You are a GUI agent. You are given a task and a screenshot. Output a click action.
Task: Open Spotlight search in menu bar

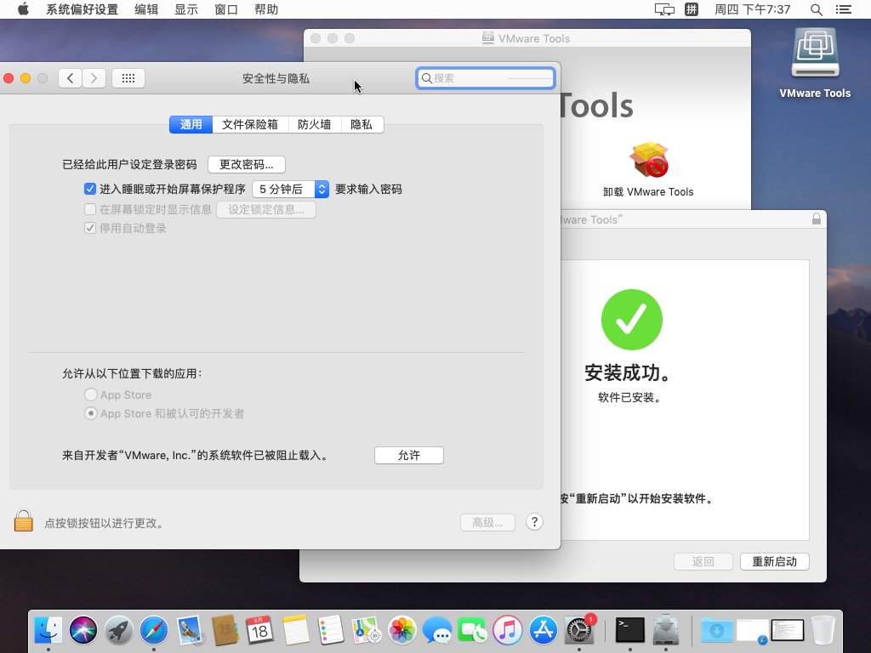click(816, 9)
